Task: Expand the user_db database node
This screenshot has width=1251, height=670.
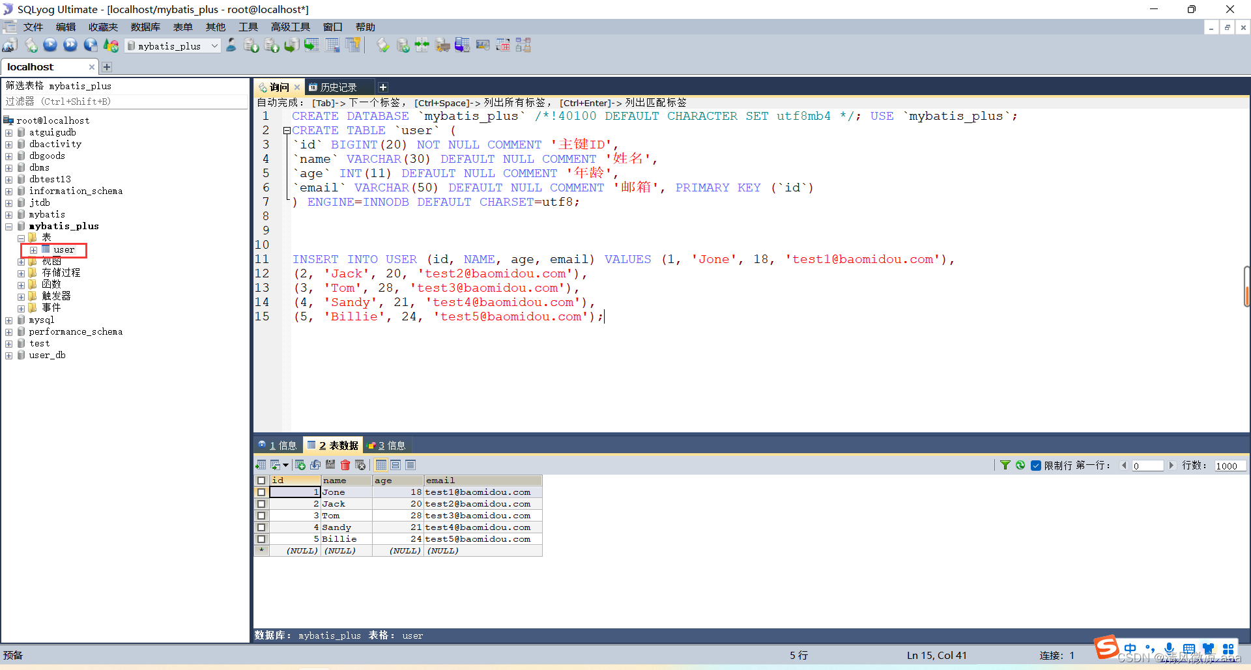Action: [x=9, y=356]
